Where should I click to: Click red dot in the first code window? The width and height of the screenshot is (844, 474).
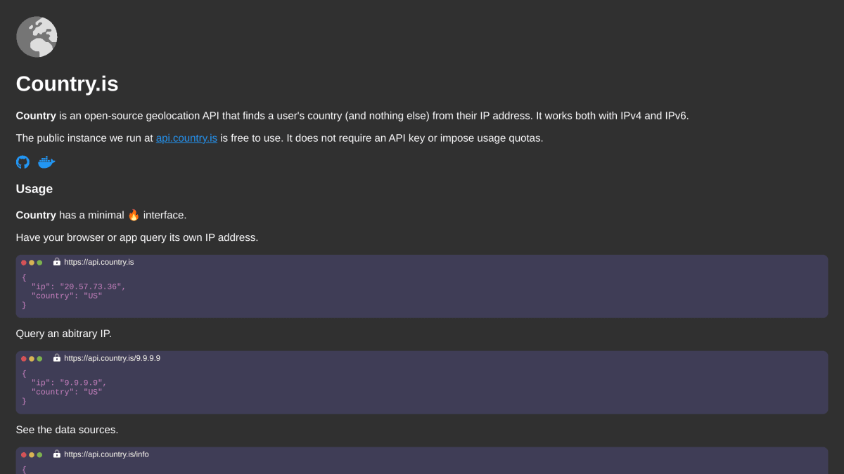pos(24,263)
